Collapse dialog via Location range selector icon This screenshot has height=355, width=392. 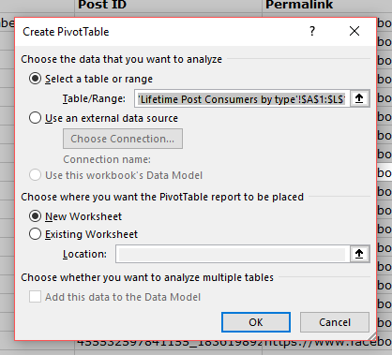[x=359, y=254]
